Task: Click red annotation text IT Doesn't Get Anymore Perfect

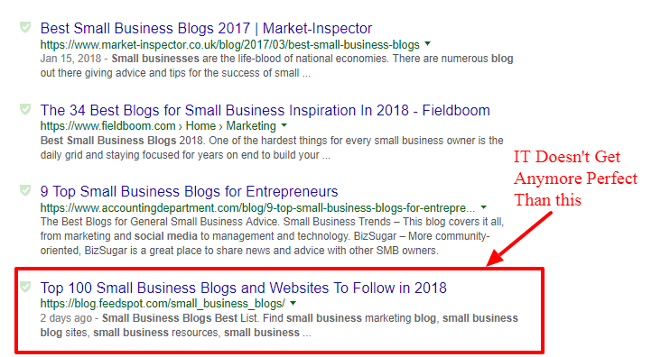Action: [576, 178]
